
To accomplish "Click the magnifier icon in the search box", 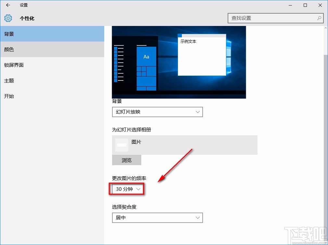I will (x=319, y=18).
